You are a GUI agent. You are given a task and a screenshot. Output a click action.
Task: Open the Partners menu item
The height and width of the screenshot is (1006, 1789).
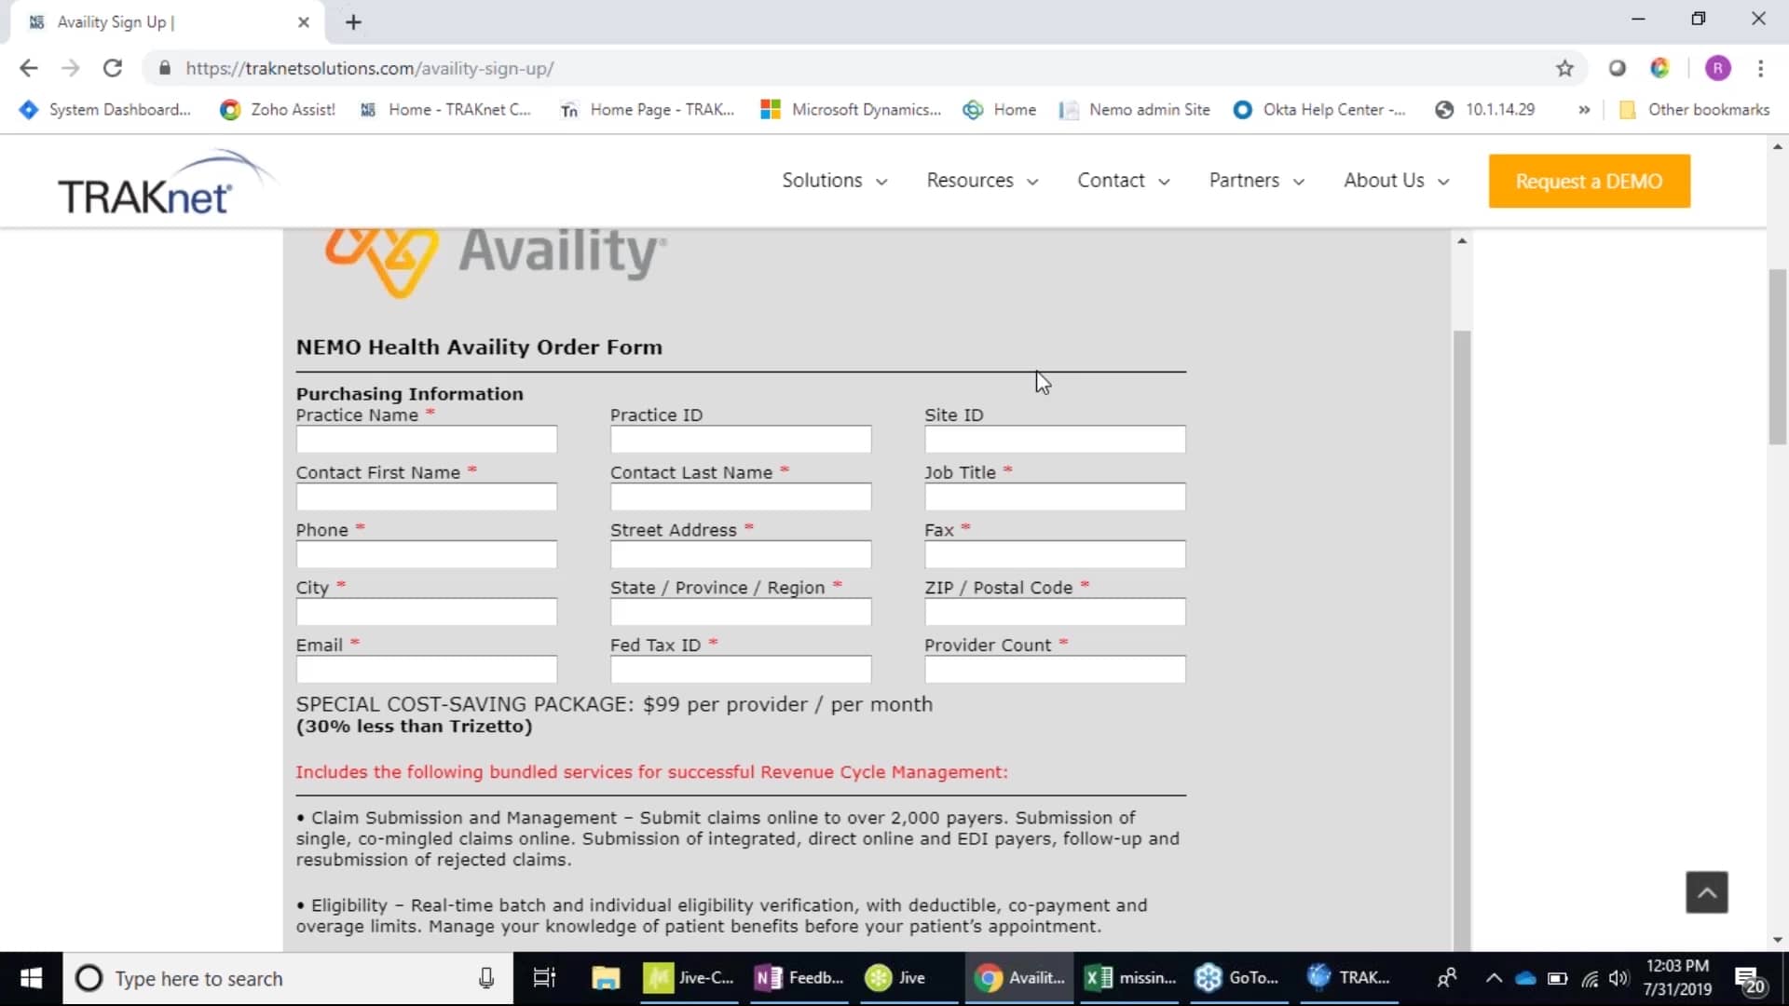point(1255,181)
